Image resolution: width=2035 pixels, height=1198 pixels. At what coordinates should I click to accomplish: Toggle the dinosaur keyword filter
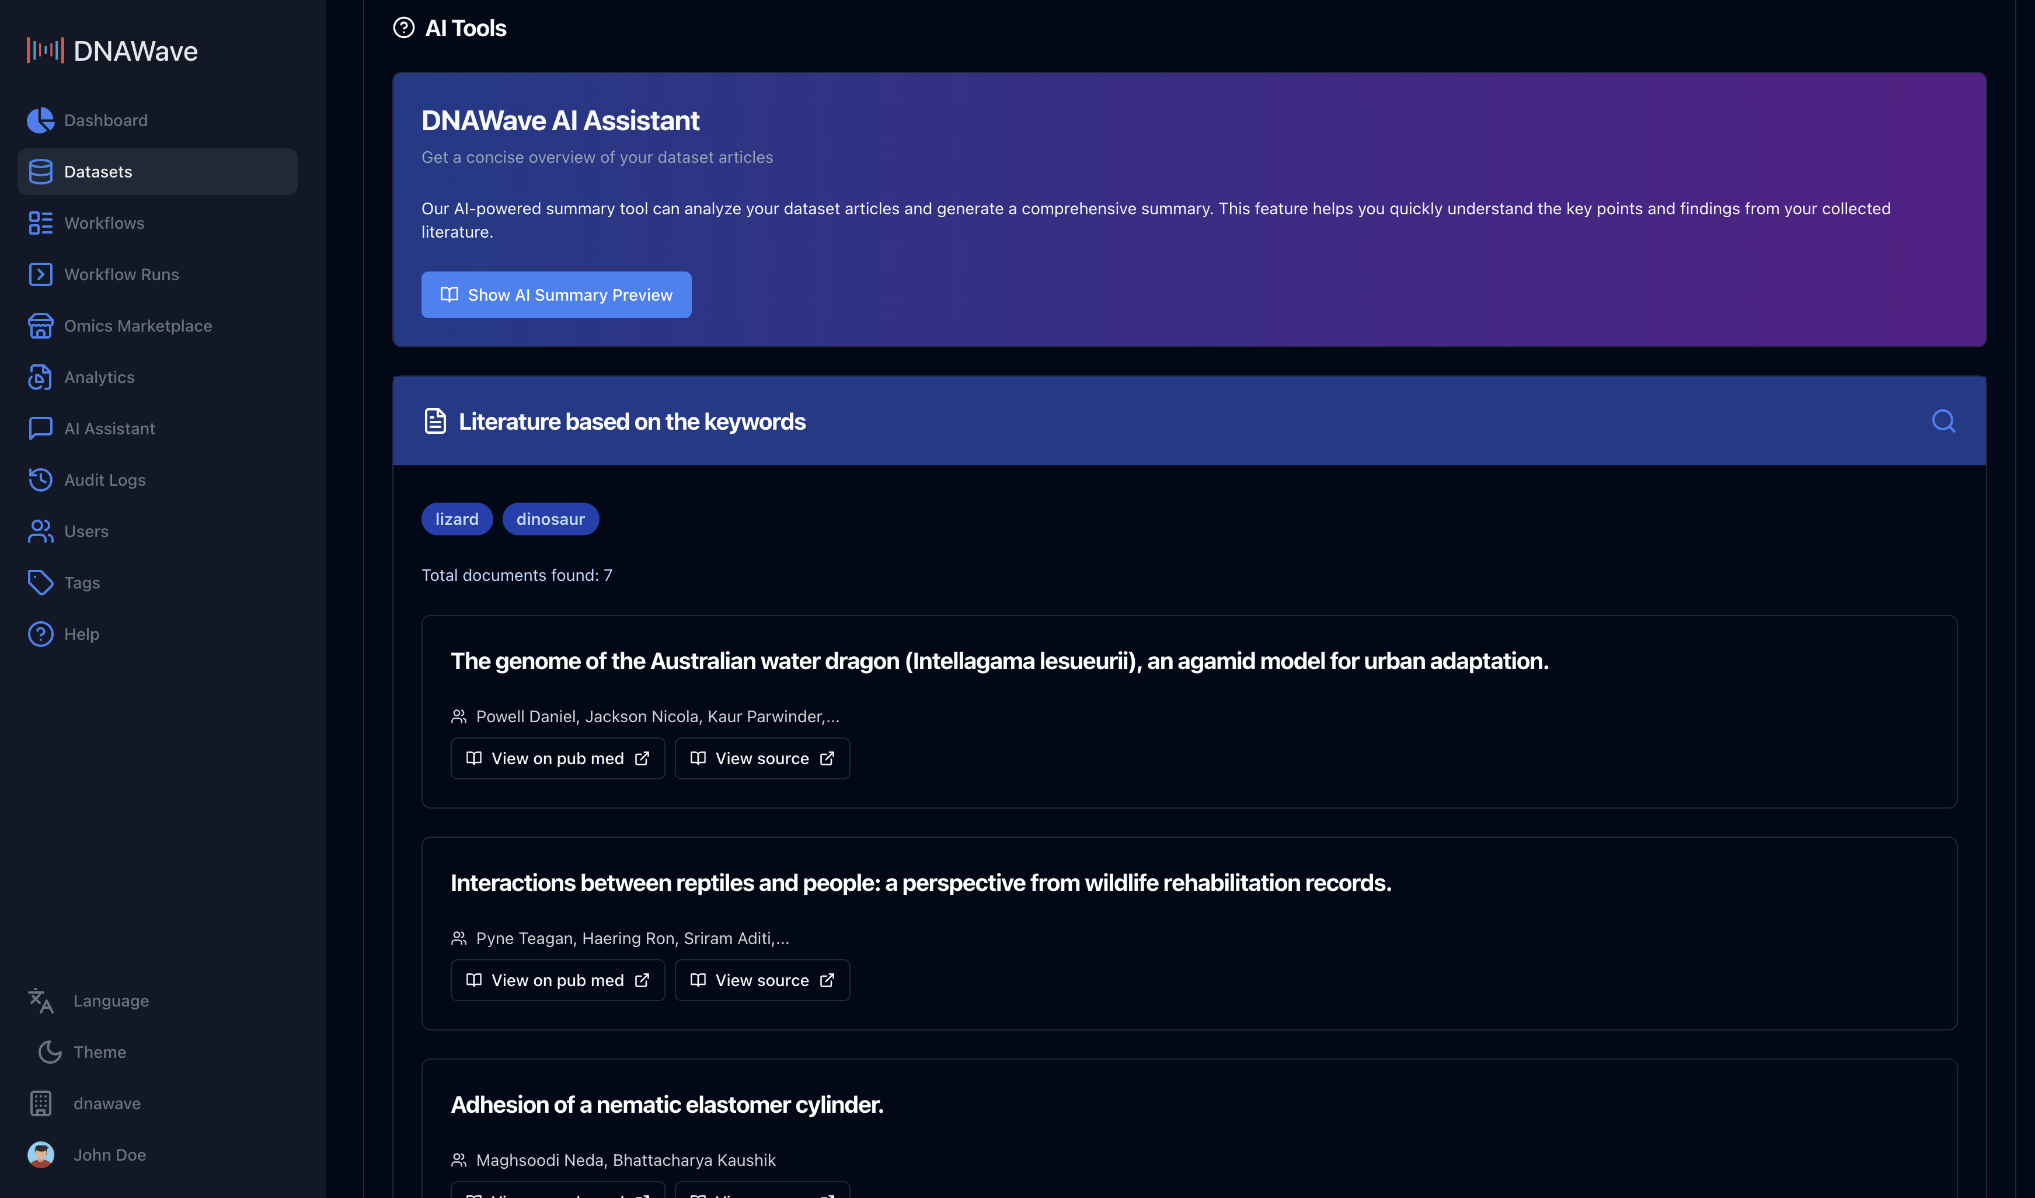click(550, 518)
